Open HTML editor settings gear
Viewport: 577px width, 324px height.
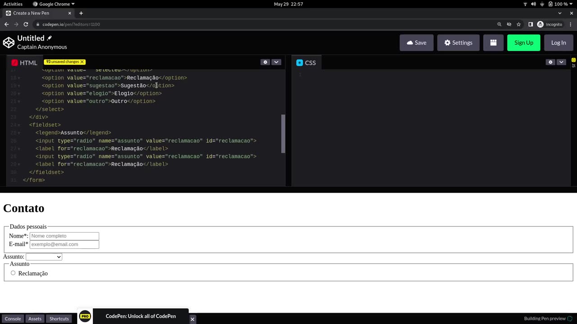[265, 62]
